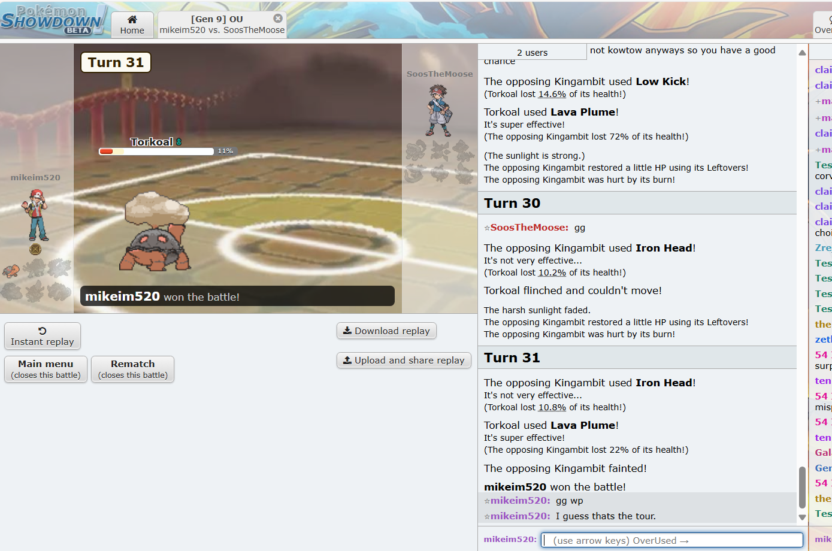This screenshot has height=551, width=832.
Task: Click the Turn 30 header in the log
Action: (637, 203)
